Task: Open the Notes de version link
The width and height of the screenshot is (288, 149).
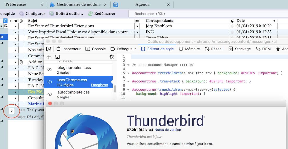Action: (x=168, y=130)
